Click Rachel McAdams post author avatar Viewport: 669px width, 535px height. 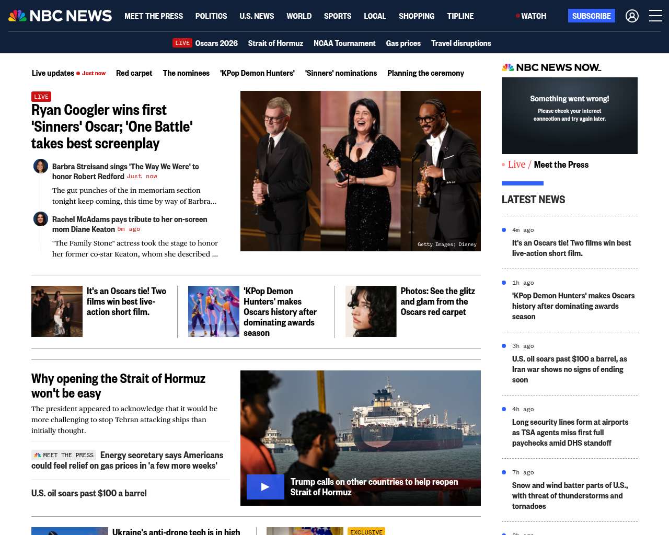click(41, 219)
